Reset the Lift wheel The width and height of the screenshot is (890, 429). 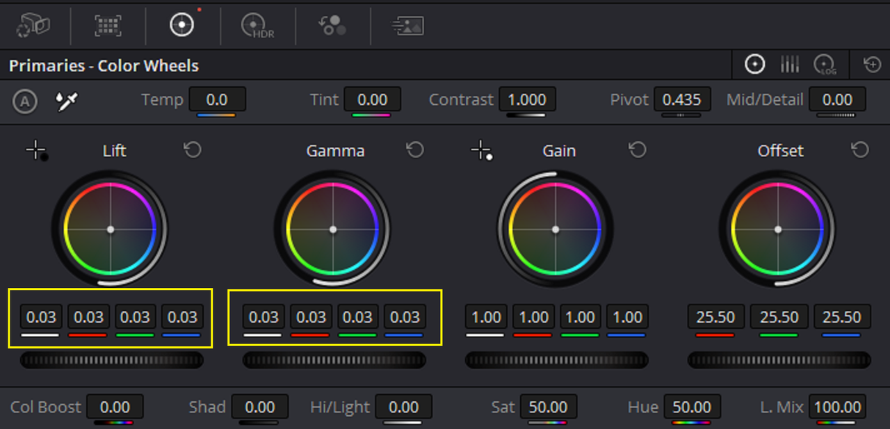pos(193,149)
